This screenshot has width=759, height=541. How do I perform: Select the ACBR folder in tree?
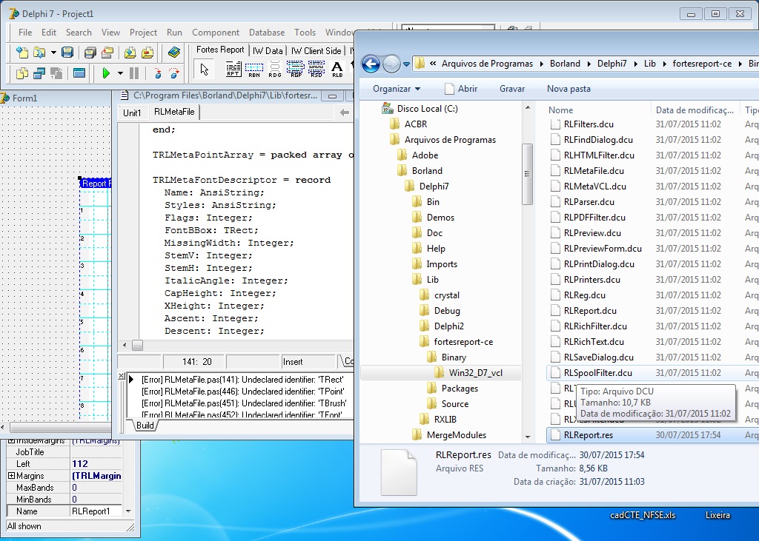click(x=416, y=124)
